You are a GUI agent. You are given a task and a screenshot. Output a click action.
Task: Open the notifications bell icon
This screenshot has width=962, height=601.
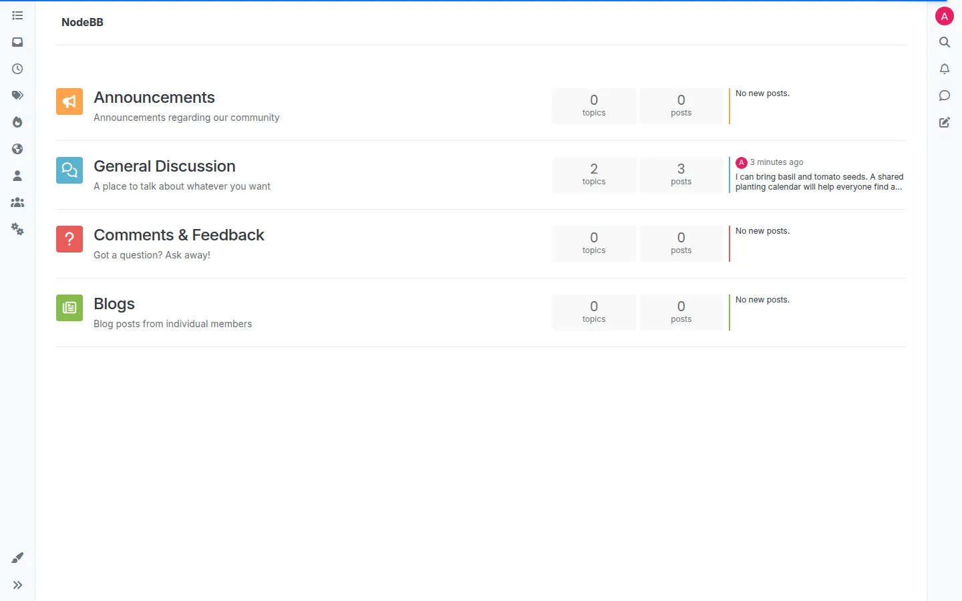pos(944,69)
